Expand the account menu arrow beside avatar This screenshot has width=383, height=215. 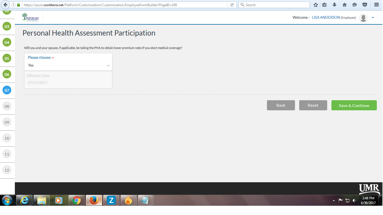(x=373, y=18)
